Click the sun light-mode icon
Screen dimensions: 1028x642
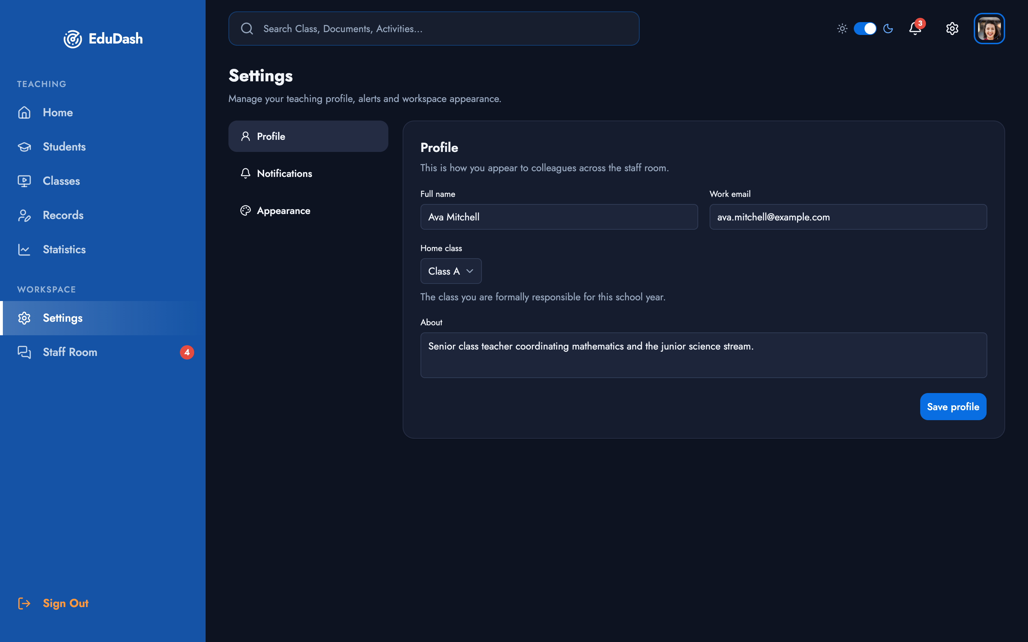click(842, 29)
